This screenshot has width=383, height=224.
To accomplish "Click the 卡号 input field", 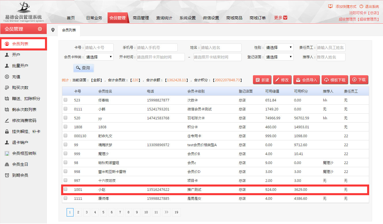I will [x=99, y=48].
